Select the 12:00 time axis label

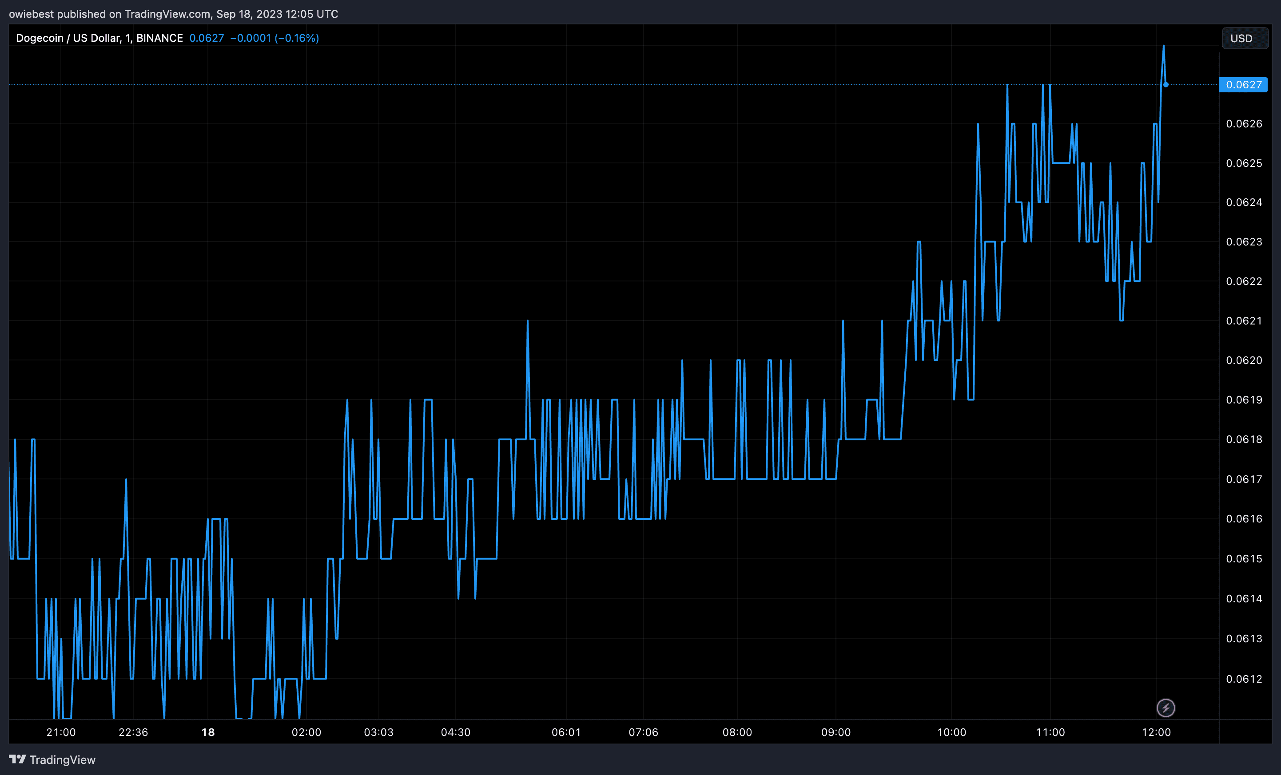1156,732
